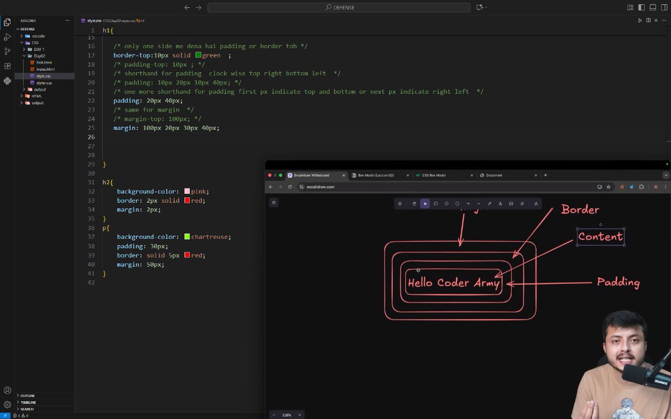
Task: Open Excalidraw more tools shapes icon
Action: point(536,204)
